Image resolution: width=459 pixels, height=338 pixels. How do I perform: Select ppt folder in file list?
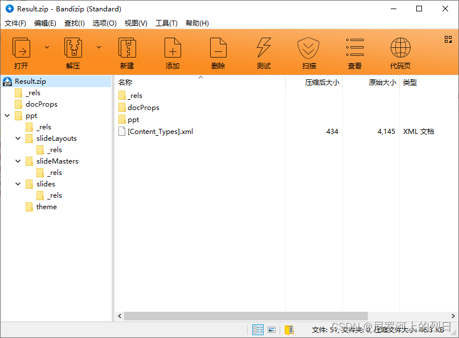pos(129,120)
